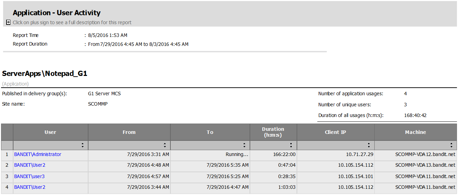The image size is (458, 195).
Task: Click the User column header
Action: 50,132
